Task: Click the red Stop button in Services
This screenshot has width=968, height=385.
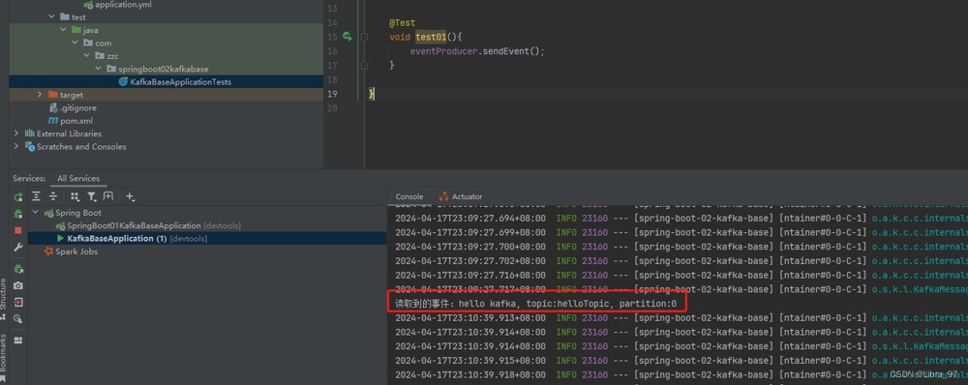Action: coord(17,230)
